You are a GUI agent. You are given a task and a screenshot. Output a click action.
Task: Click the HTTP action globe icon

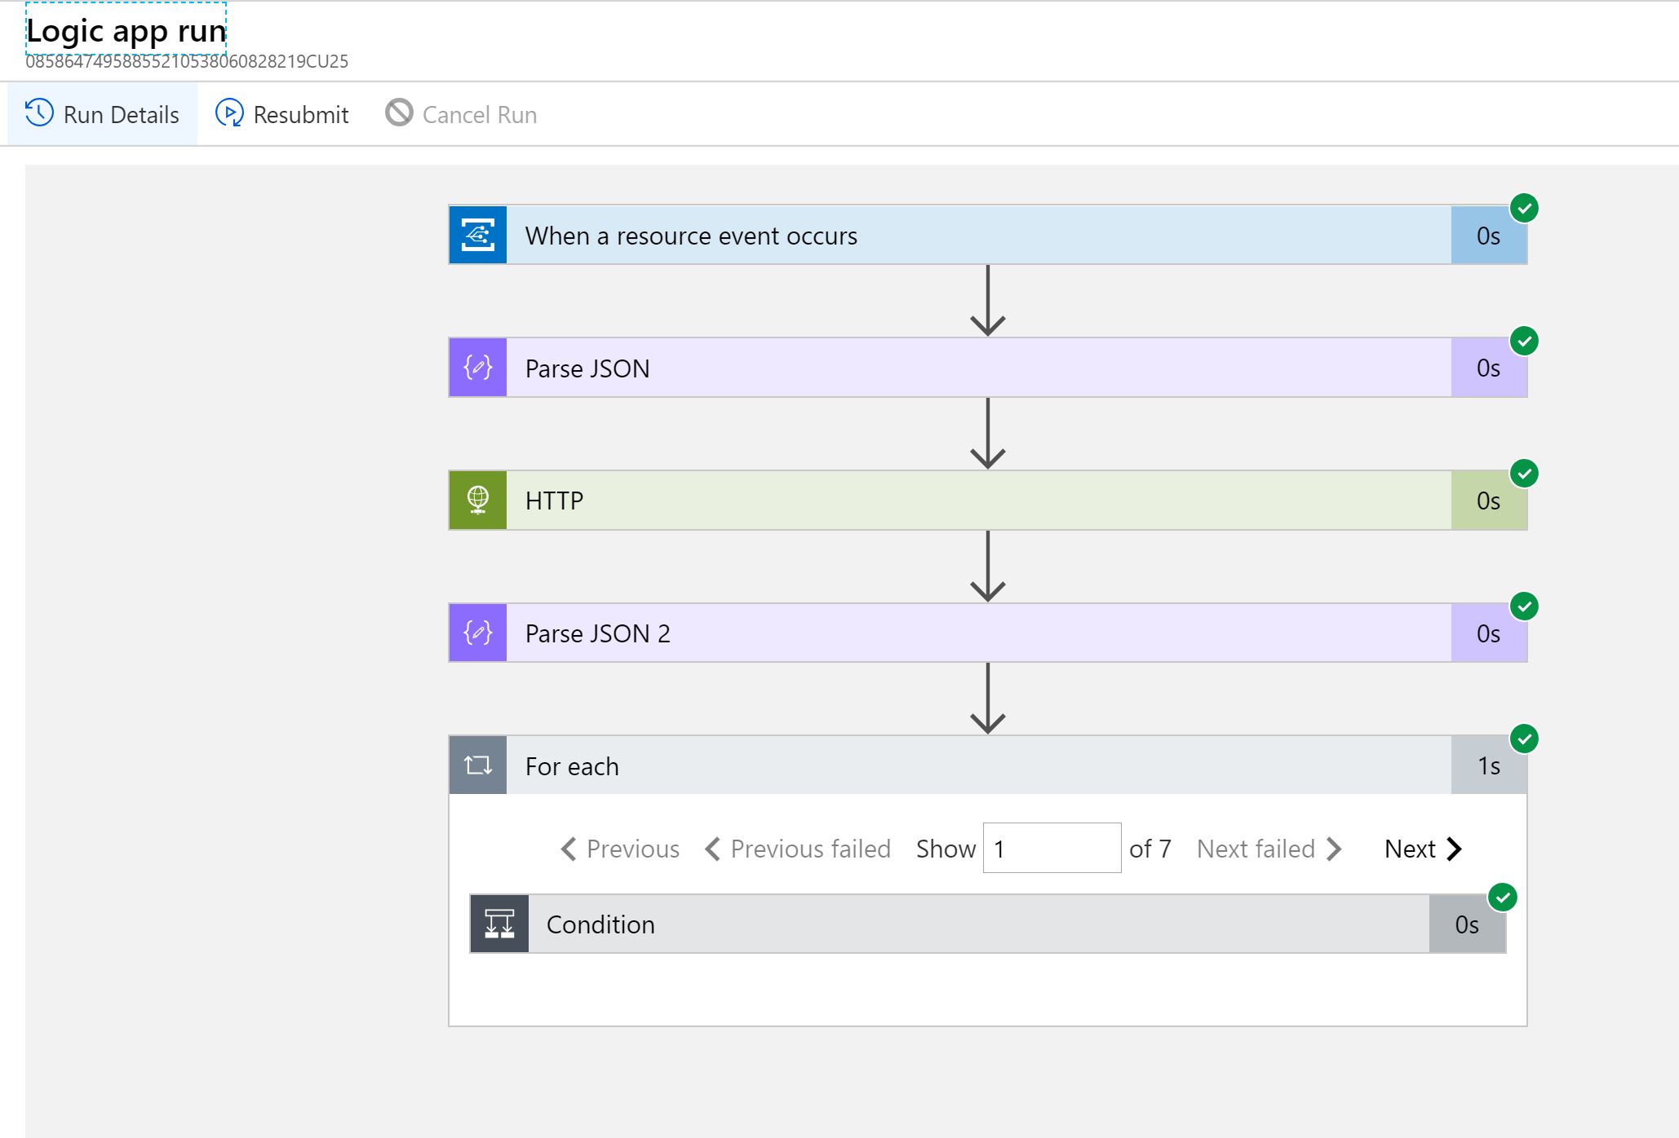point(479,499)
